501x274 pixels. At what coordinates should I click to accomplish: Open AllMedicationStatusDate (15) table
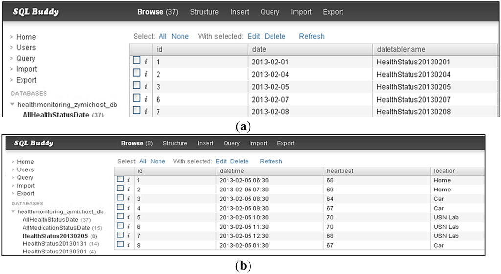click(62, 228)
